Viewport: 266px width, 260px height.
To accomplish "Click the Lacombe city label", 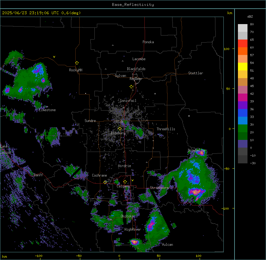I will [x=139, y=59].
